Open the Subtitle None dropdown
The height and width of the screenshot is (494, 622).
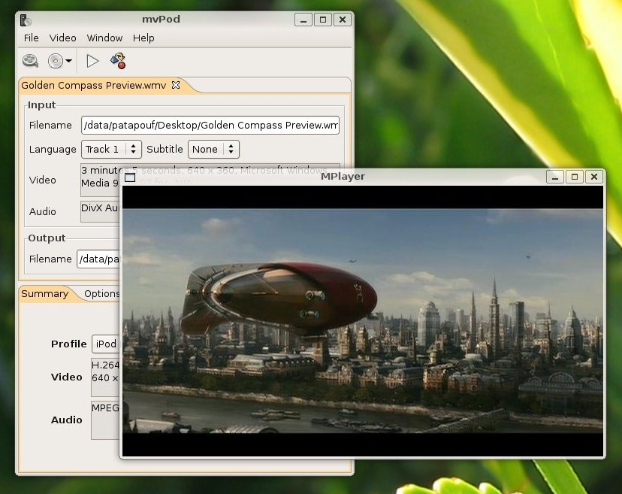213,150
